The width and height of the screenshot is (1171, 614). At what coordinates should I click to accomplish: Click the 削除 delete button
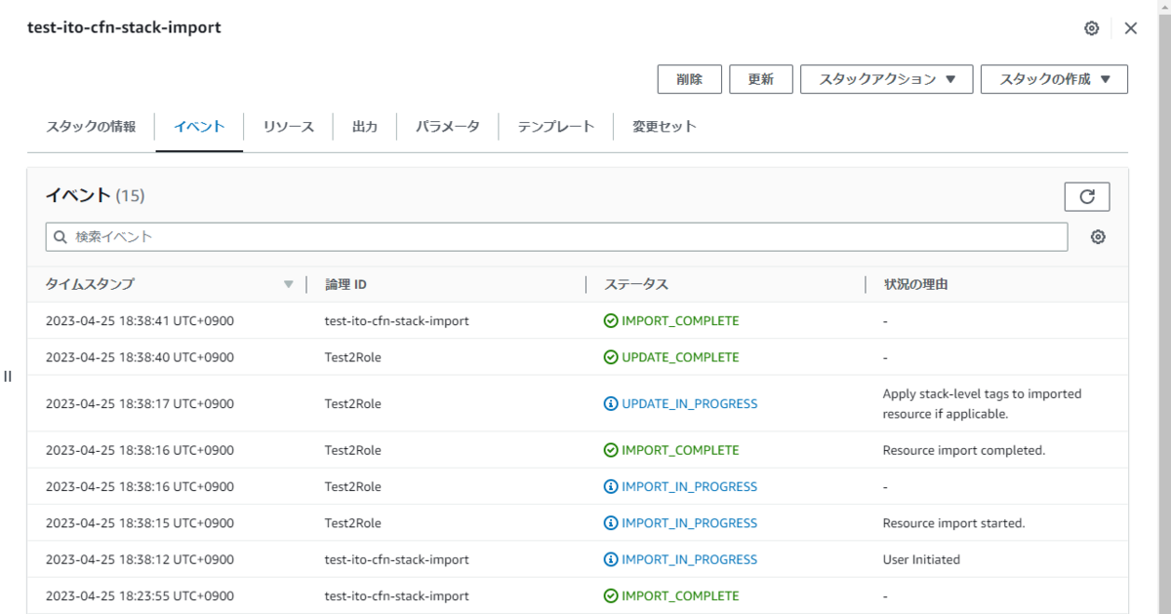coord(689,79)
